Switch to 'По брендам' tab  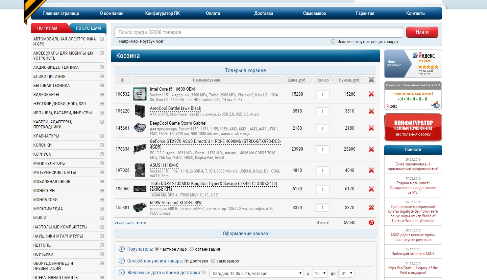tap(88, 28)
